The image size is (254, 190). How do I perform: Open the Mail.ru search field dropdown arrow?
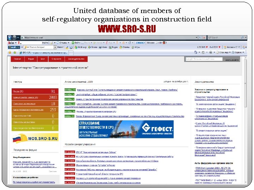(55, 47)
